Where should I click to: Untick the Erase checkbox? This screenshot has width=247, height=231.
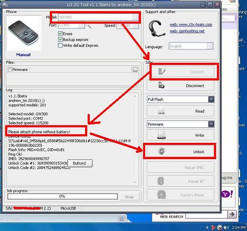pos(60,34)
